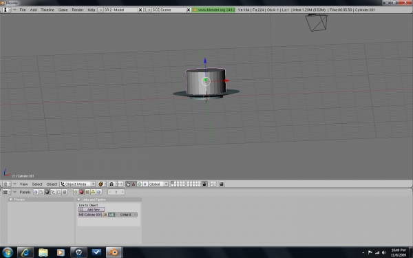Image resolution: width=413 pixels, height=258 pixels.
Task: Collapse the Links and Pipeline panel
Action: tap(78, 200)
